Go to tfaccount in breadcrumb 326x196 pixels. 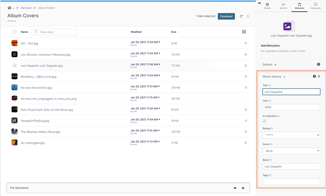pyautogui.click(x=26, y=8)
